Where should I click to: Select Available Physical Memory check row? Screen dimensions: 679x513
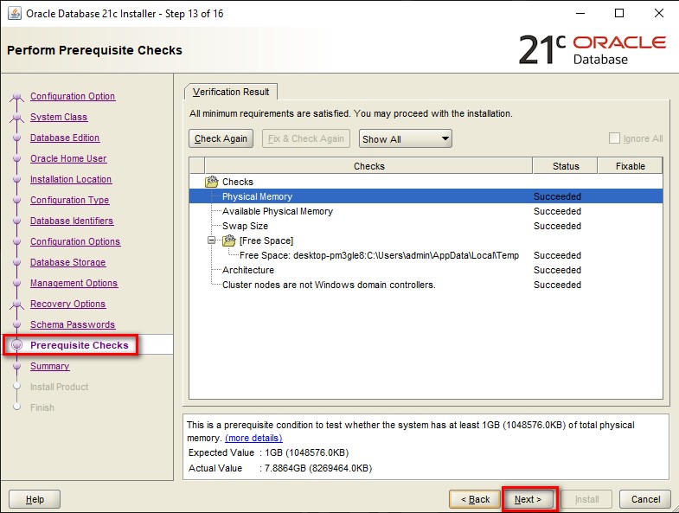(x=426, y=211)
